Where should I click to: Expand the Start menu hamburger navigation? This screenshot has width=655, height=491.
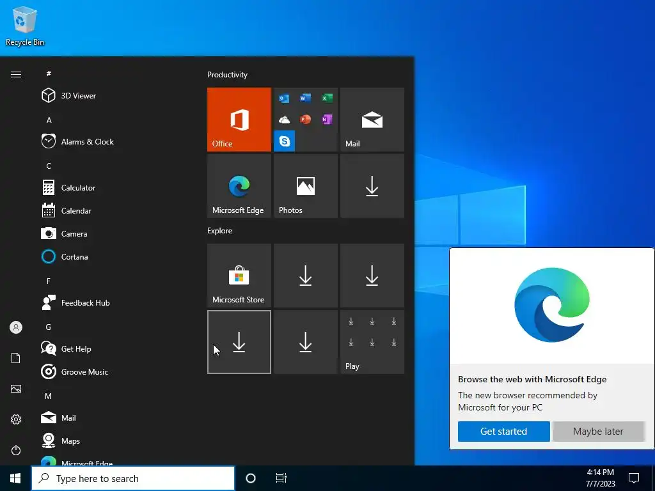(16, 74)
